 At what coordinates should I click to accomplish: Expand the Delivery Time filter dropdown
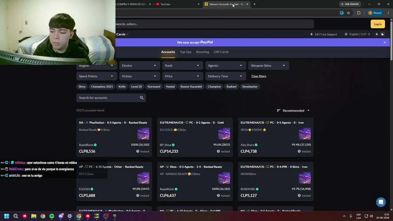pos(225,76)
